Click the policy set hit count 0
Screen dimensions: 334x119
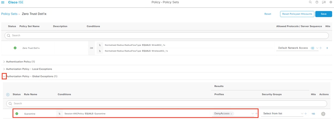pos(327,48)
